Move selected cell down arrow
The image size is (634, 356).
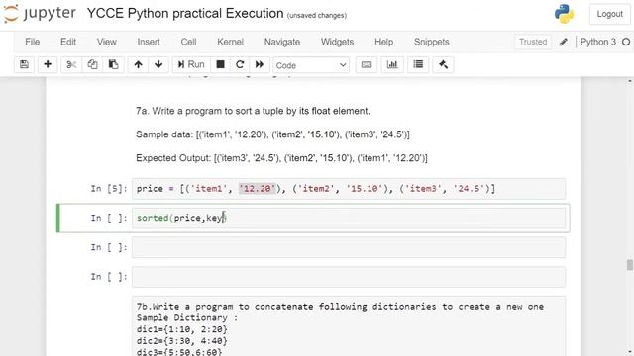tap(158, 64)
